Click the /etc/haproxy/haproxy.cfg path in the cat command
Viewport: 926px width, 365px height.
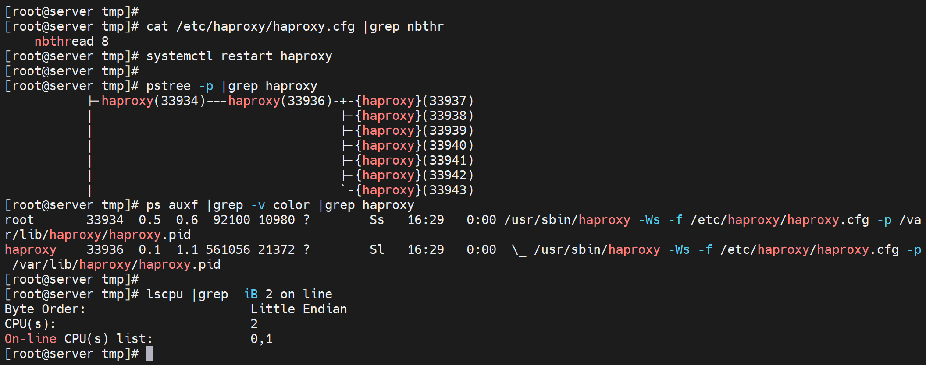click(265, 26)
